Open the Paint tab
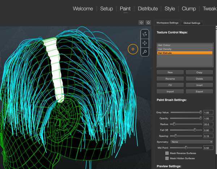Screen dimensions: 217x169 (x=125, y=9)
